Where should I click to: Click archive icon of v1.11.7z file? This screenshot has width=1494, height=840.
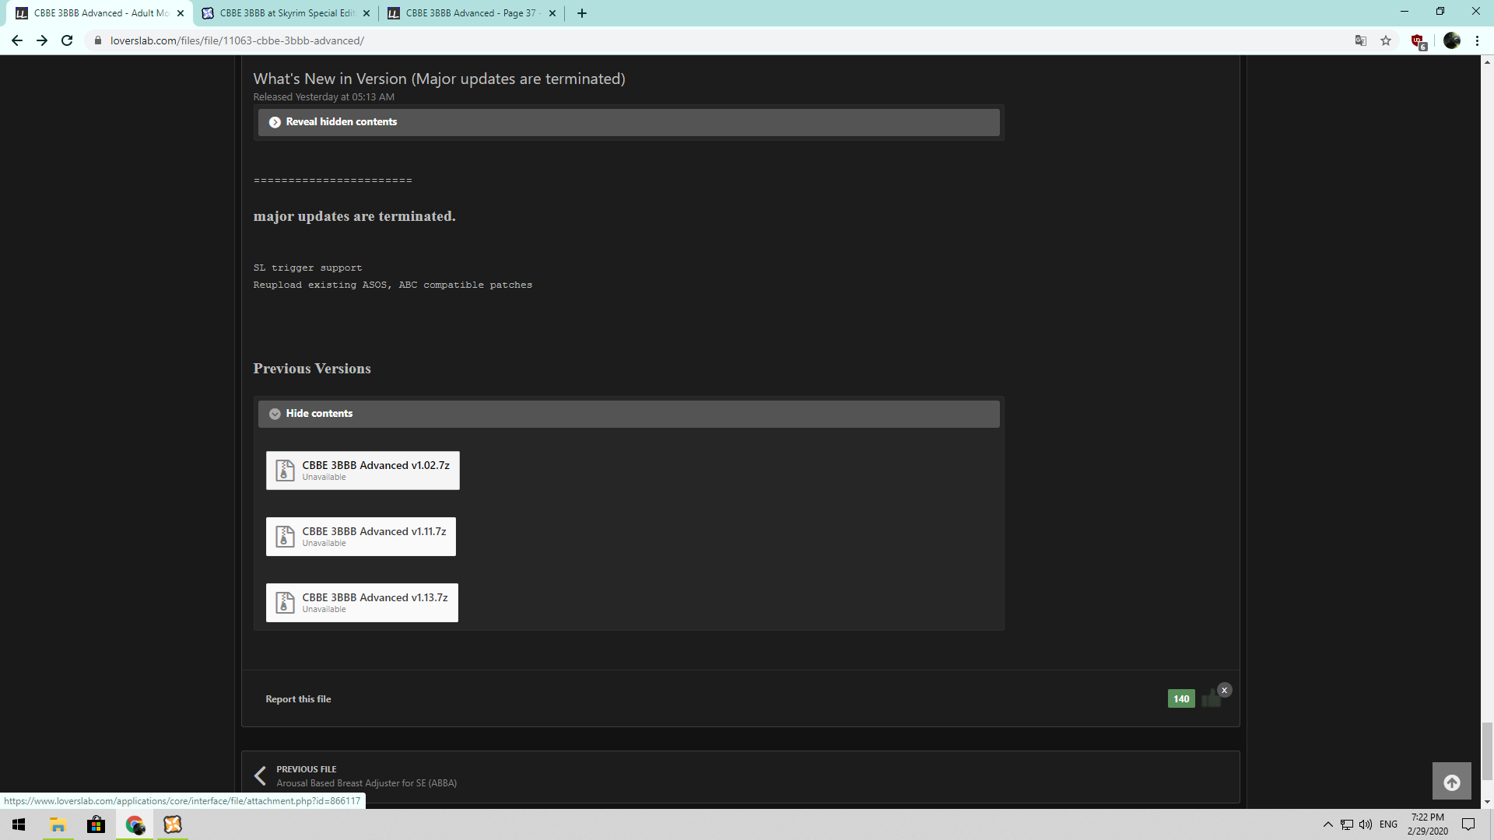[x=285, y=537]
